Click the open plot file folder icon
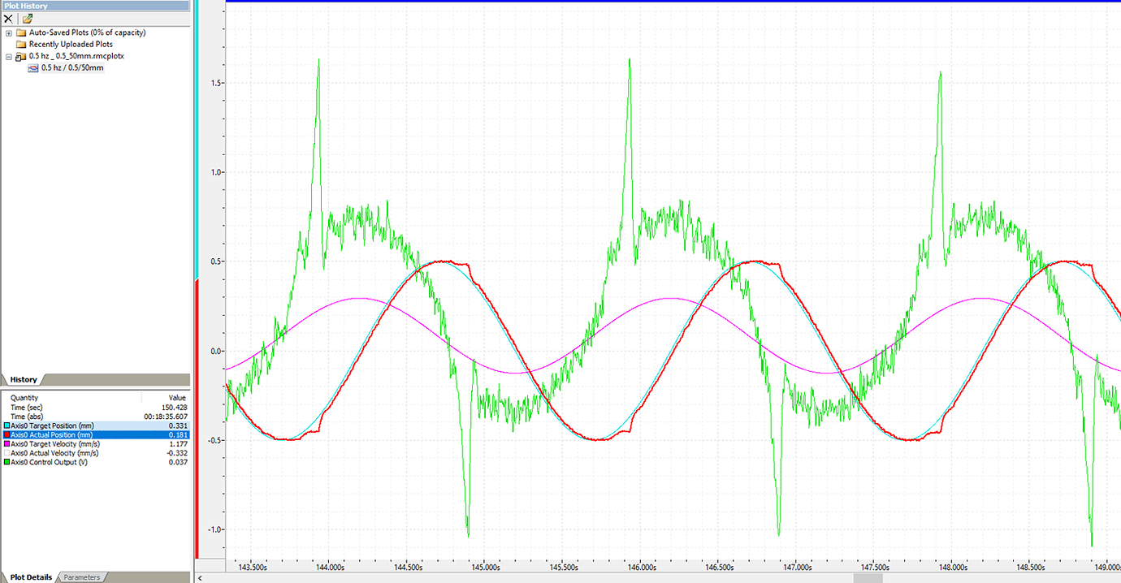Viewport: 1121px width, 583px height. click(27, 18)
